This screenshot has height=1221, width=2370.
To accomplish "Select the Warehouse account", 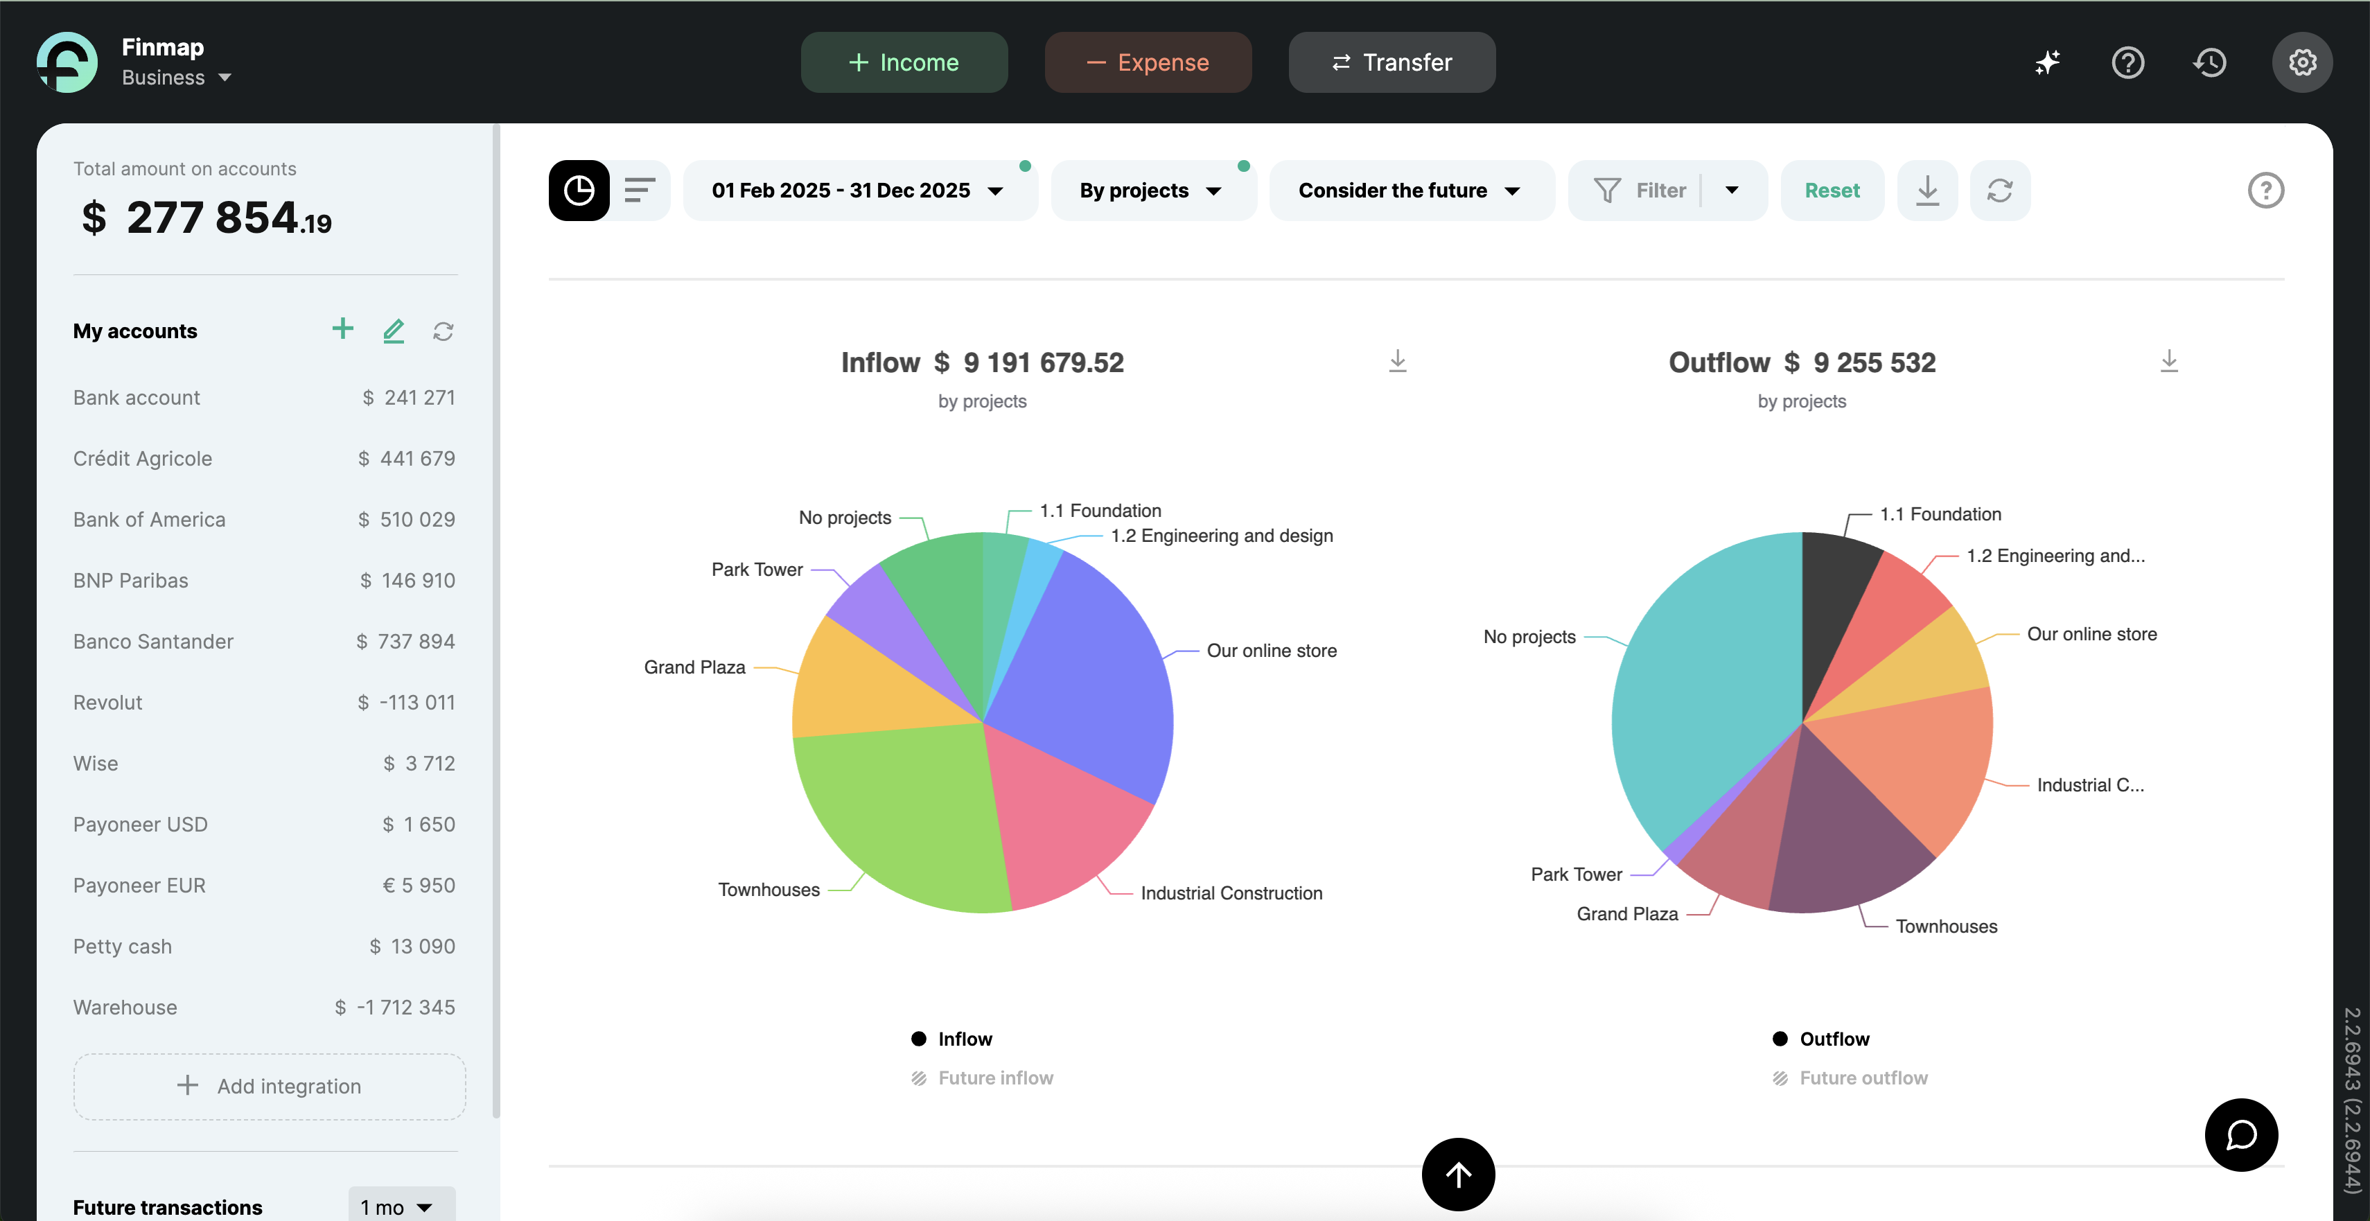I will coord(264,1008).
